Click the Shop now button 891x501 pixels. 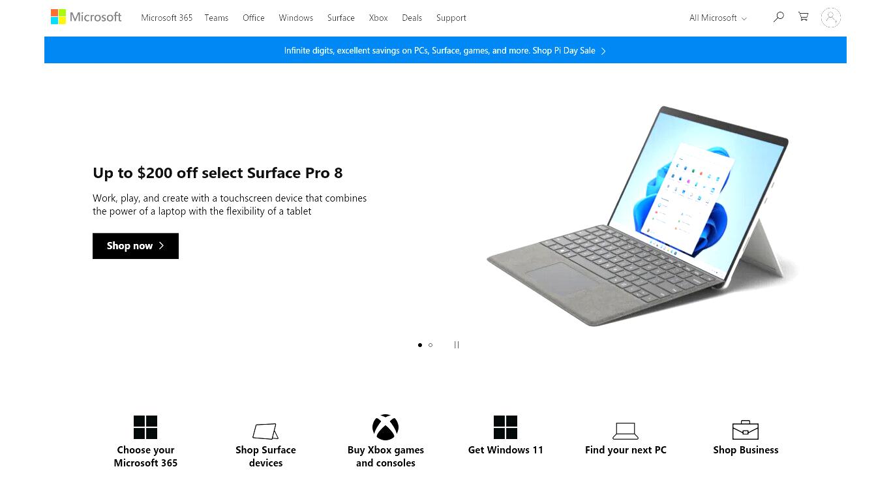tap(136, 246)
